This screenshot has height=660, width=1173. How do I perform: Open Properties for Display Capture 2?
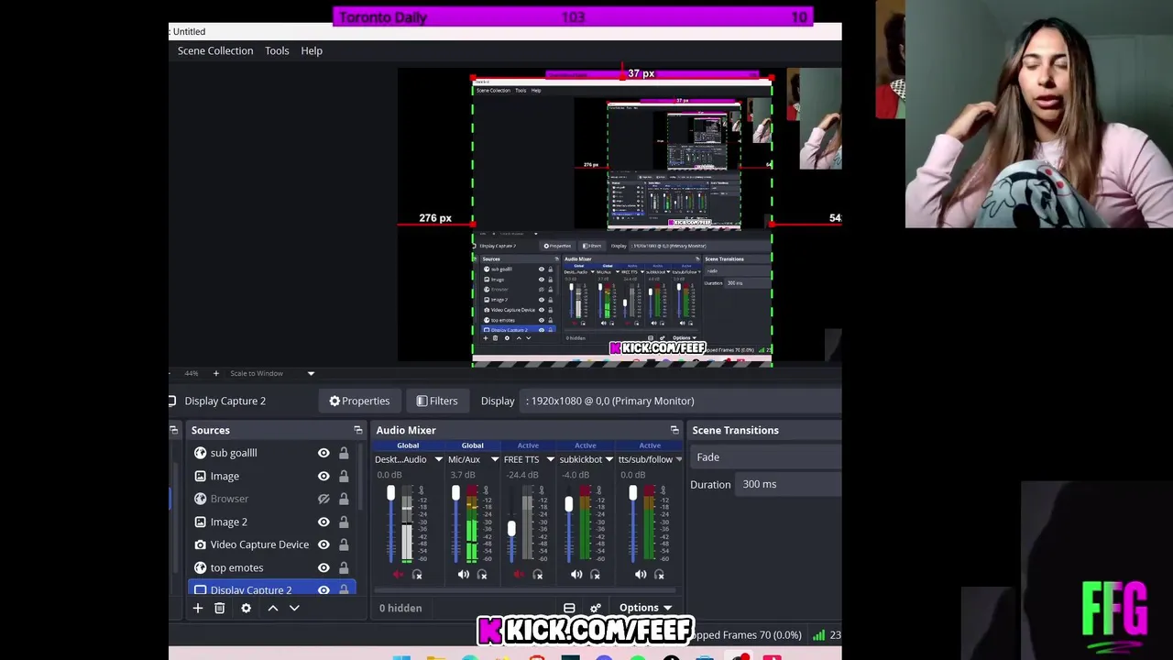(x=359, y=401)
